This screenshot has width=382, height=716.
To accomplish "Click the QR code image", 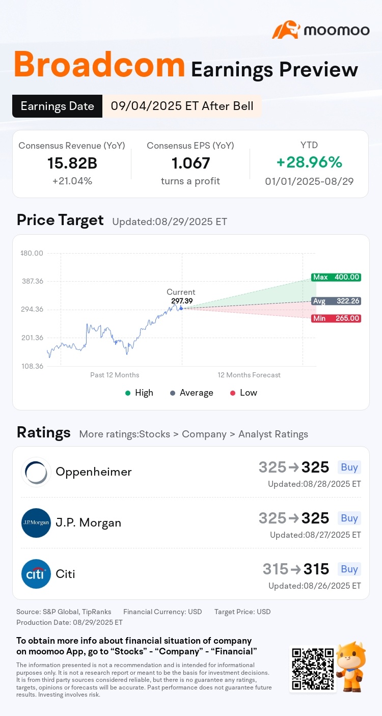I will pyautogui.click(x=312, y=669).
